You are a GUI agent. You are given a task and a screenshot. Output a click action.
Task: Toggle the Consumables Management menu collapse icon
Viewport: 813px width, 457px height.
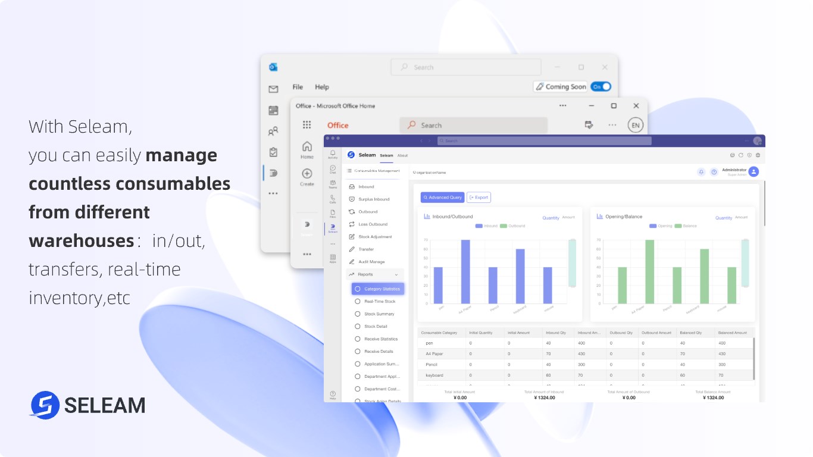click(x=349, y=171)
